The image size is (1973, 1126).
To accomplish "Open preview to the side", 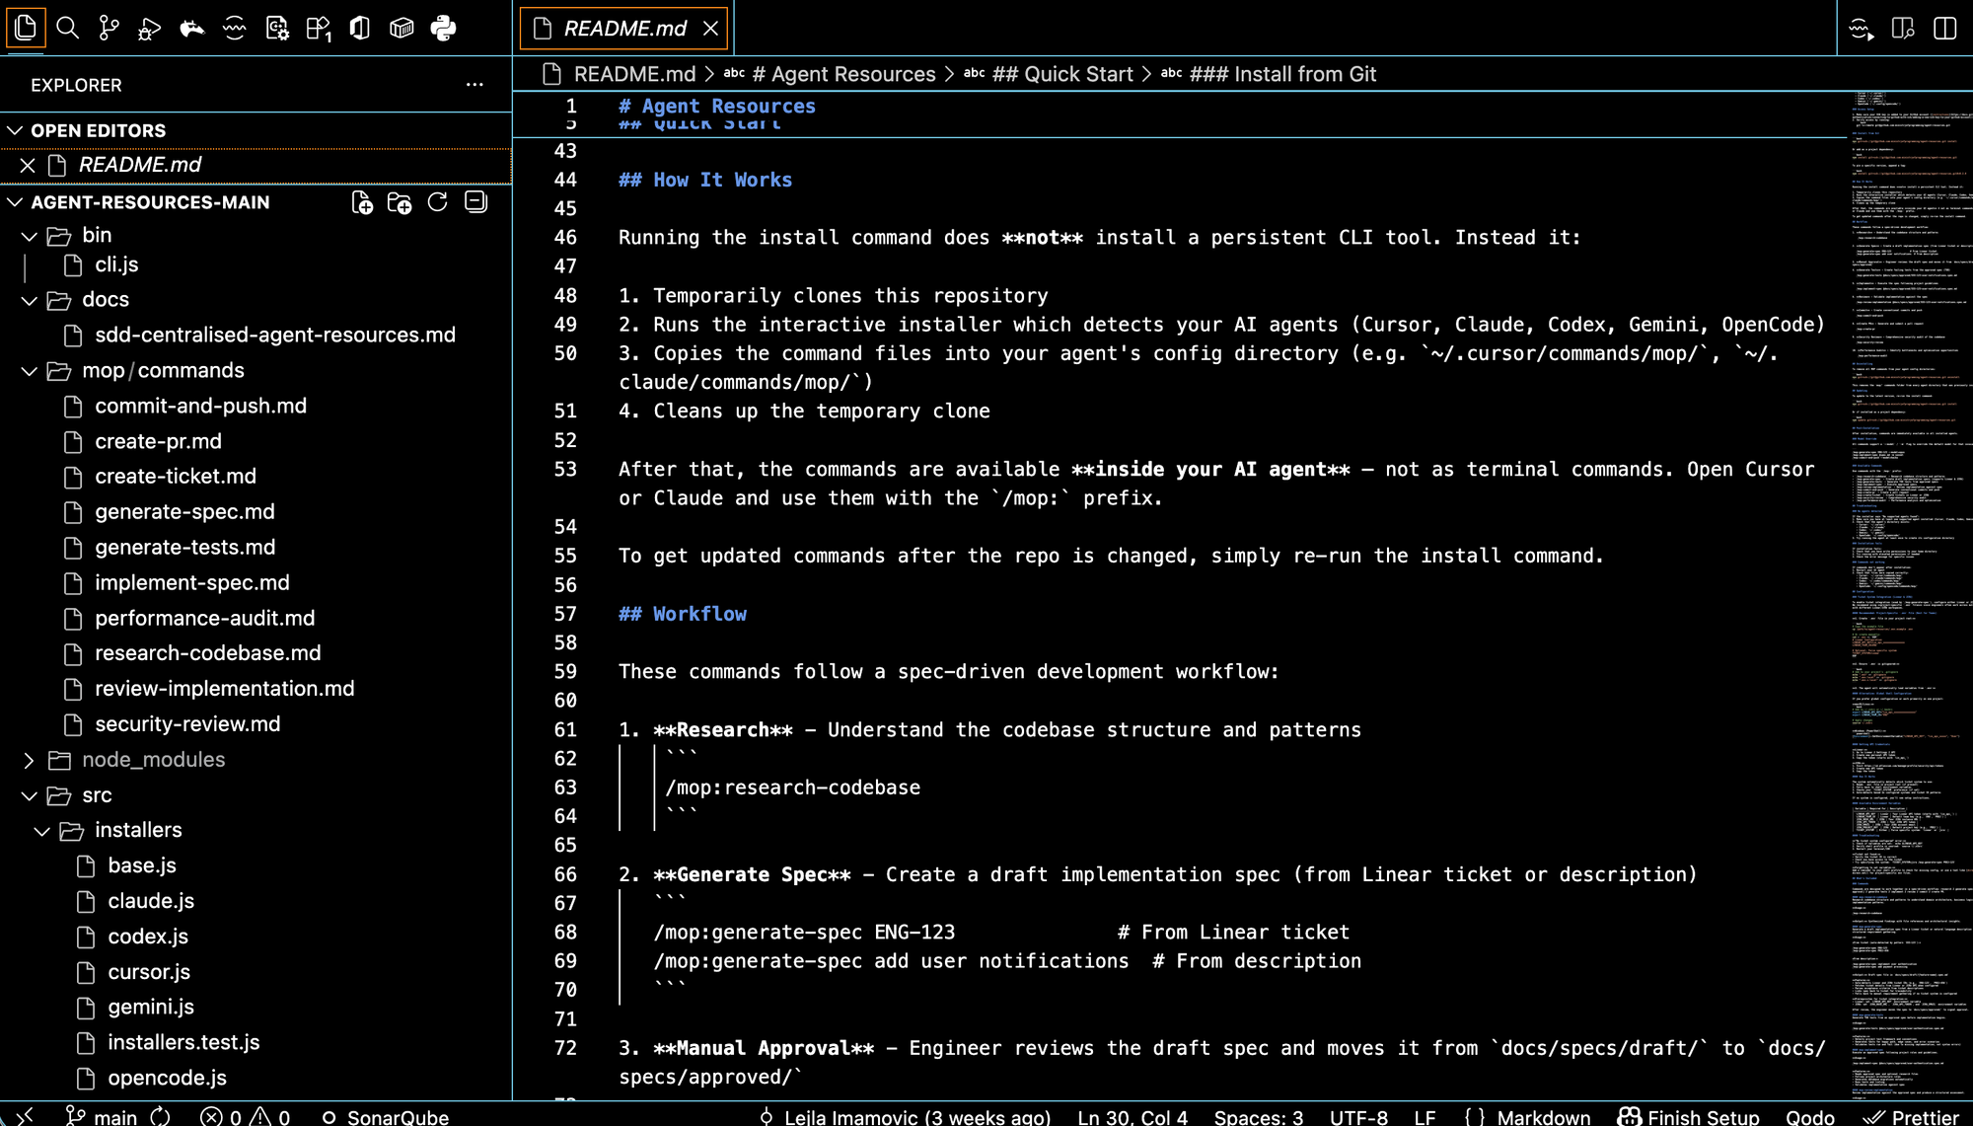I will tap(1903, 28).
